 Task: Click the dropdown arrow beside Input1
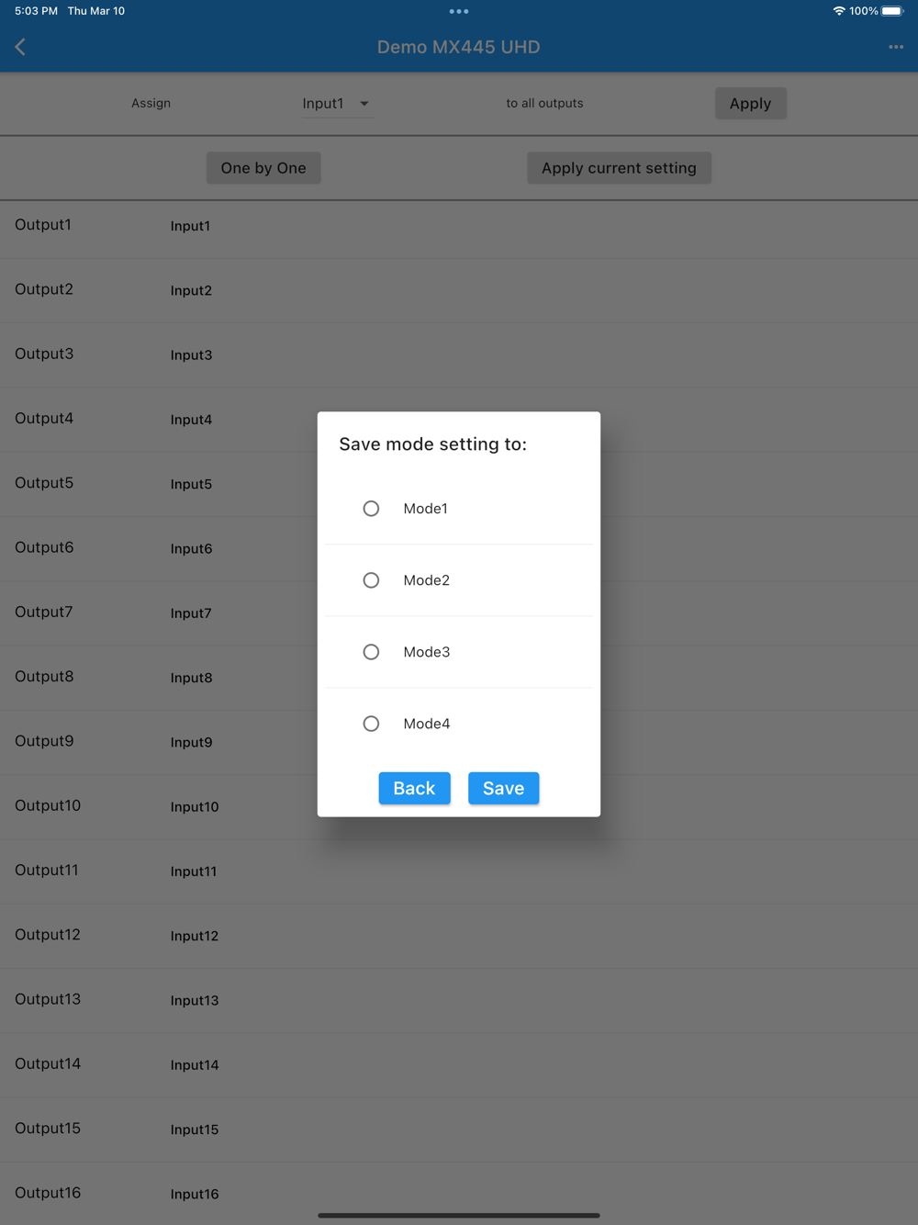pyautogui.click(x=364, y=104)
